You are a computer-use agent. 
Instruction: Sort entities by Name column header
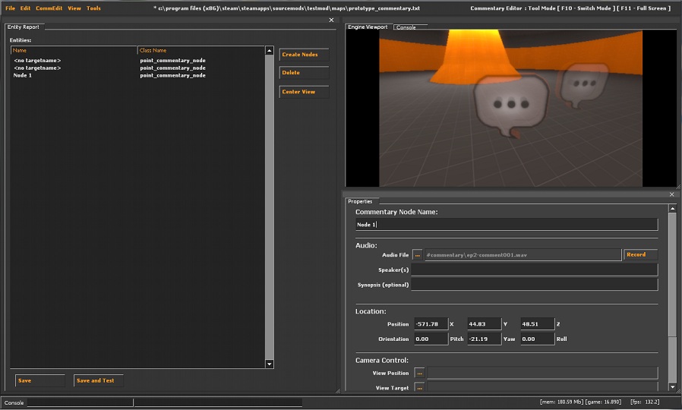click(x=74, y=50)
